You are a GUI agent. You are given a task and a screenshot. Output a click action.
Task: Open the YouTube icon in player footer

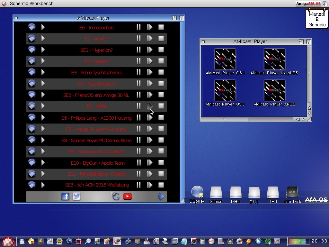point(127,197)
